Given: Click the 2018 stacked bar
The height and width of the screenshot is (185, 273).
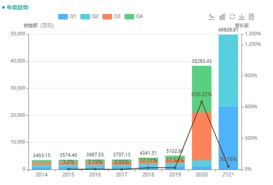Looking at the screenshot, I should point(148,164).
